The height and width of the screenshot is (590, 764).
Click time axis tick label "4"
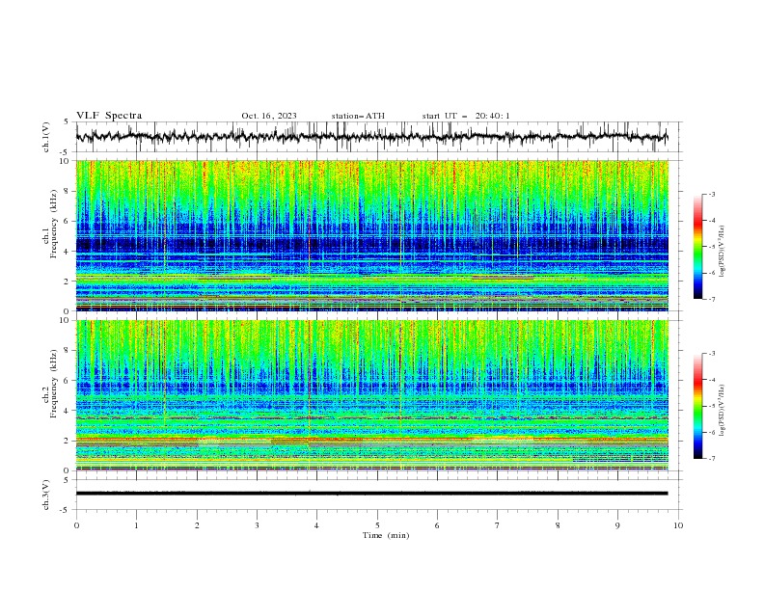[317, 525]
